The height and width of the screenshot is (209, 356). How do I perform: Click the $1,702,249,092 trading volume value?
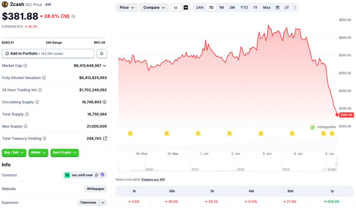(x=93, y=90)
